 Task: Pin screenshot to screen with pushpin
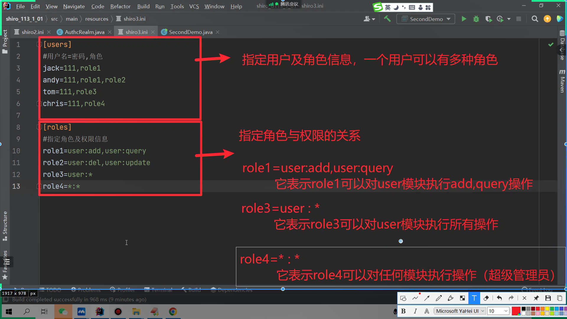pos(536,298)
